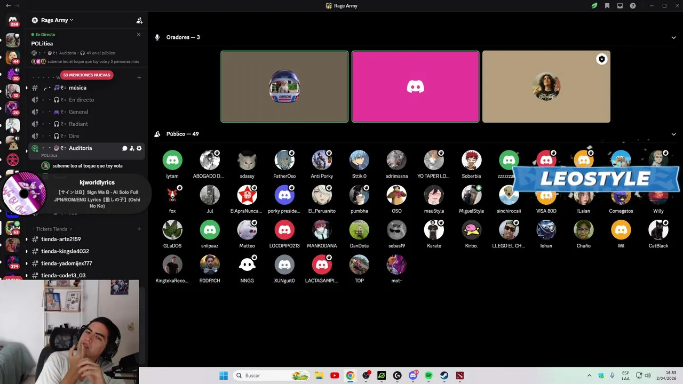Select the pink Discord-logo speaker tile

click(x=415, y=86)
